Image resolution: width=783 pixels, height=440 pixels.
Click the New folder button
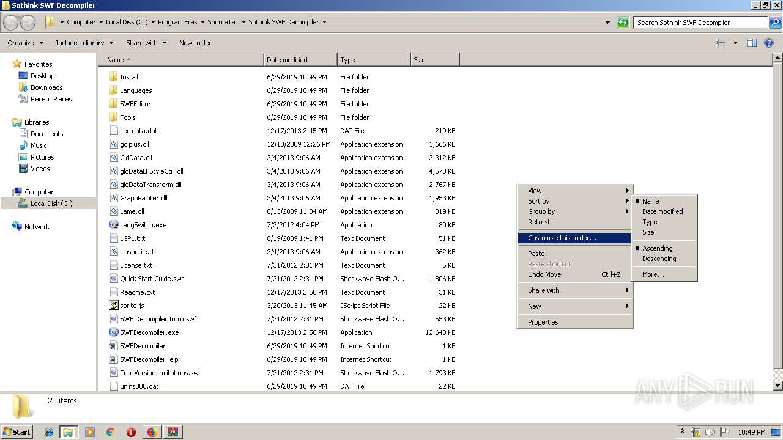coord(195,43)
